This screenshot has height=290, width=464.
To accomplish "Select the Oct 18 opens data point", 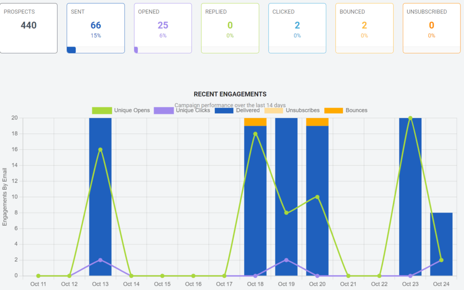I will click(255, 133).
